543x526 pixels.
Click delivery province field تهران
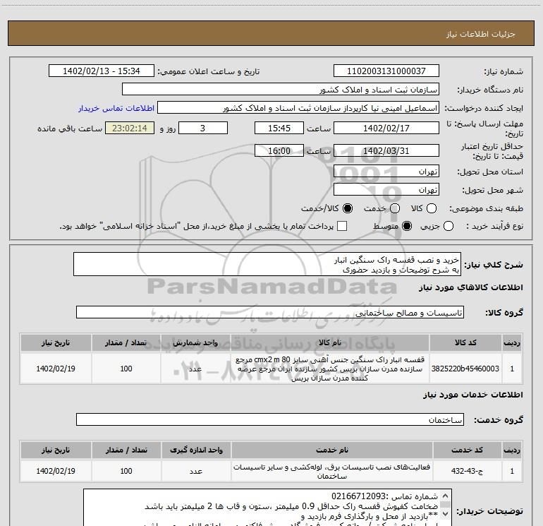click(x=386, y=172)
